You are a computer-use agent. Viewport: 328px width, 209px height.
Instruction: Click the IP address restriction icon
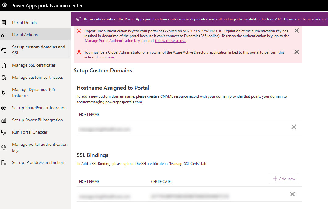point(4,163)
